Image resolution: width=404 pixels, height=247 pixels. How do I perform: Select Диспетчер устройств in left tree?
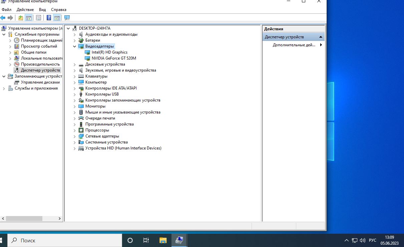pos(40,70)
